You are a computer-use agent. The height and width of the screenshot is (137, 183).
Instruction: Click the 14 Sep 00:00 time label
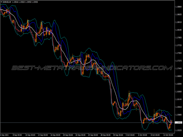point(43,135)
